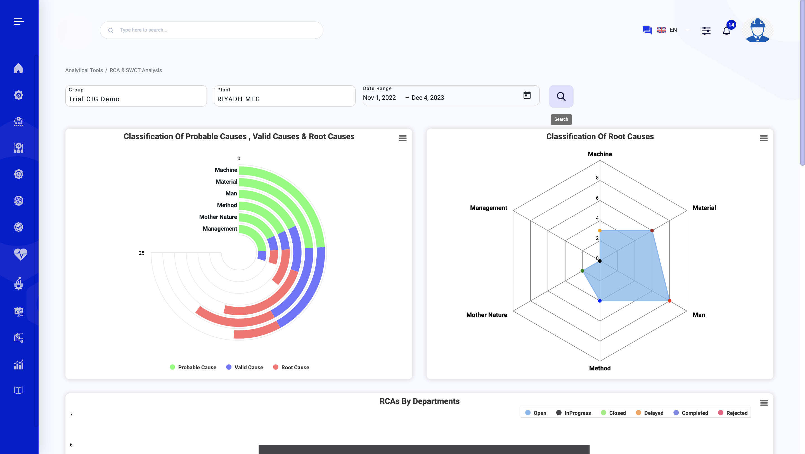Screen dimensions: 805x454
Task: Open the date range calendar picker
Action: 527,95
